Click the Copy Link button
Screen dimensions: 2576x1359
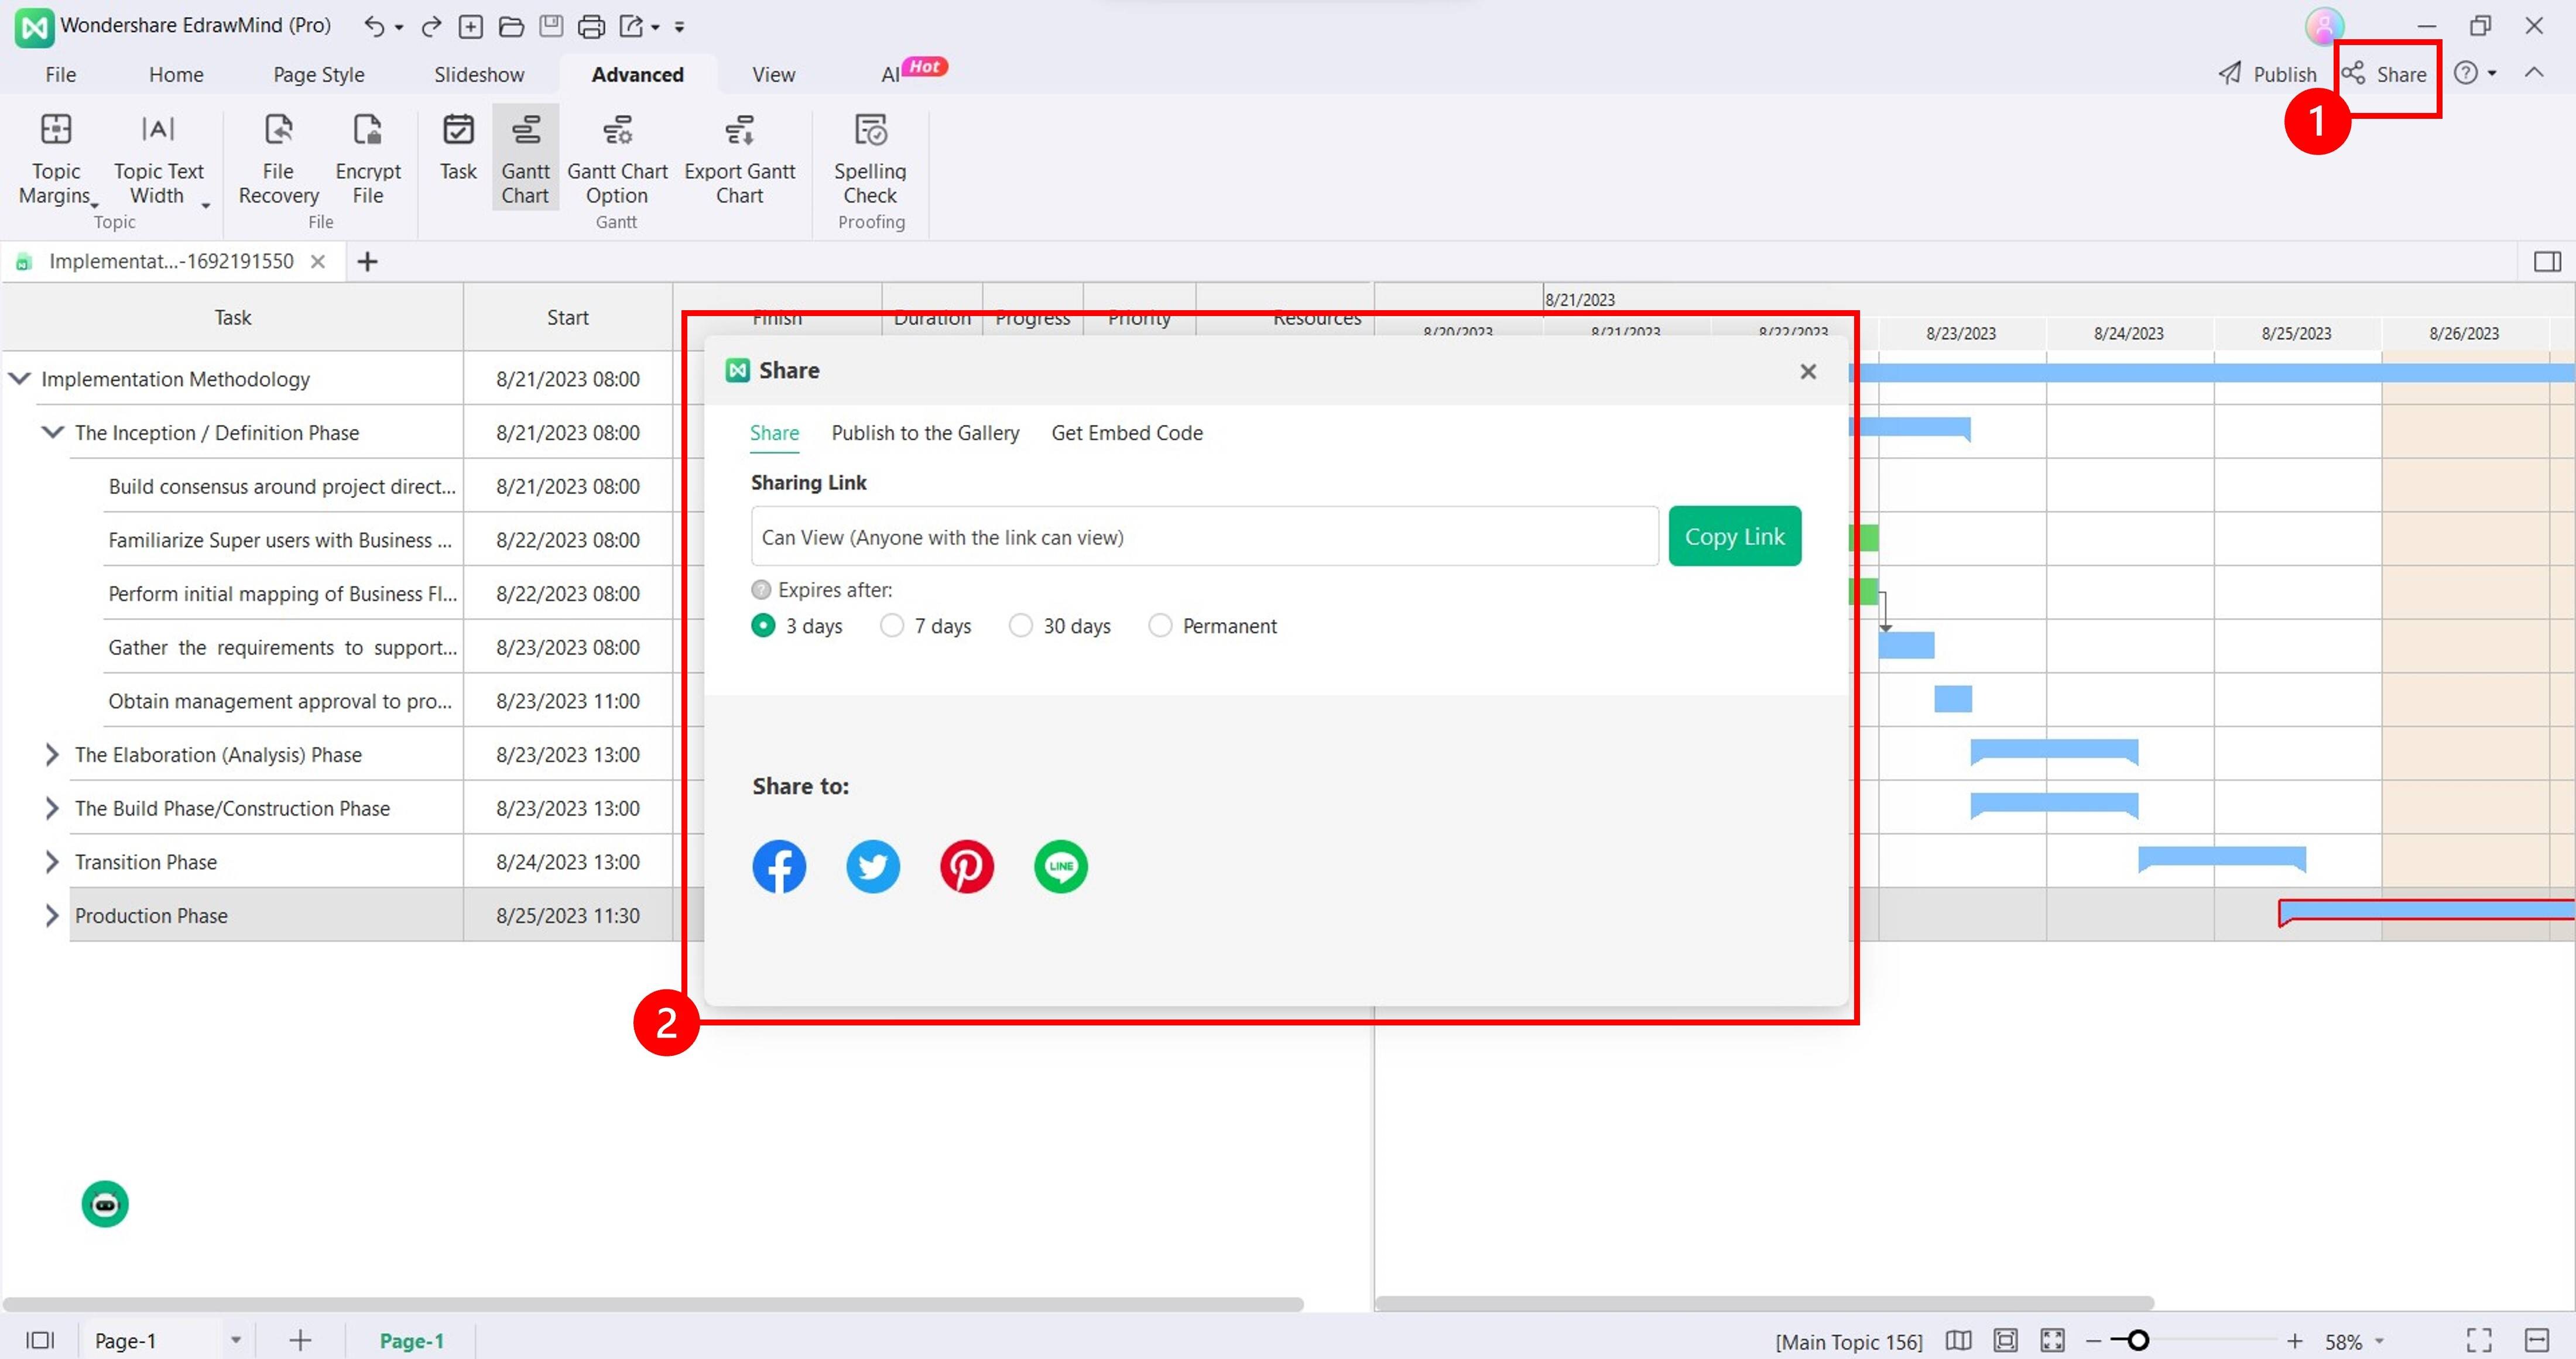[1733, 537]
